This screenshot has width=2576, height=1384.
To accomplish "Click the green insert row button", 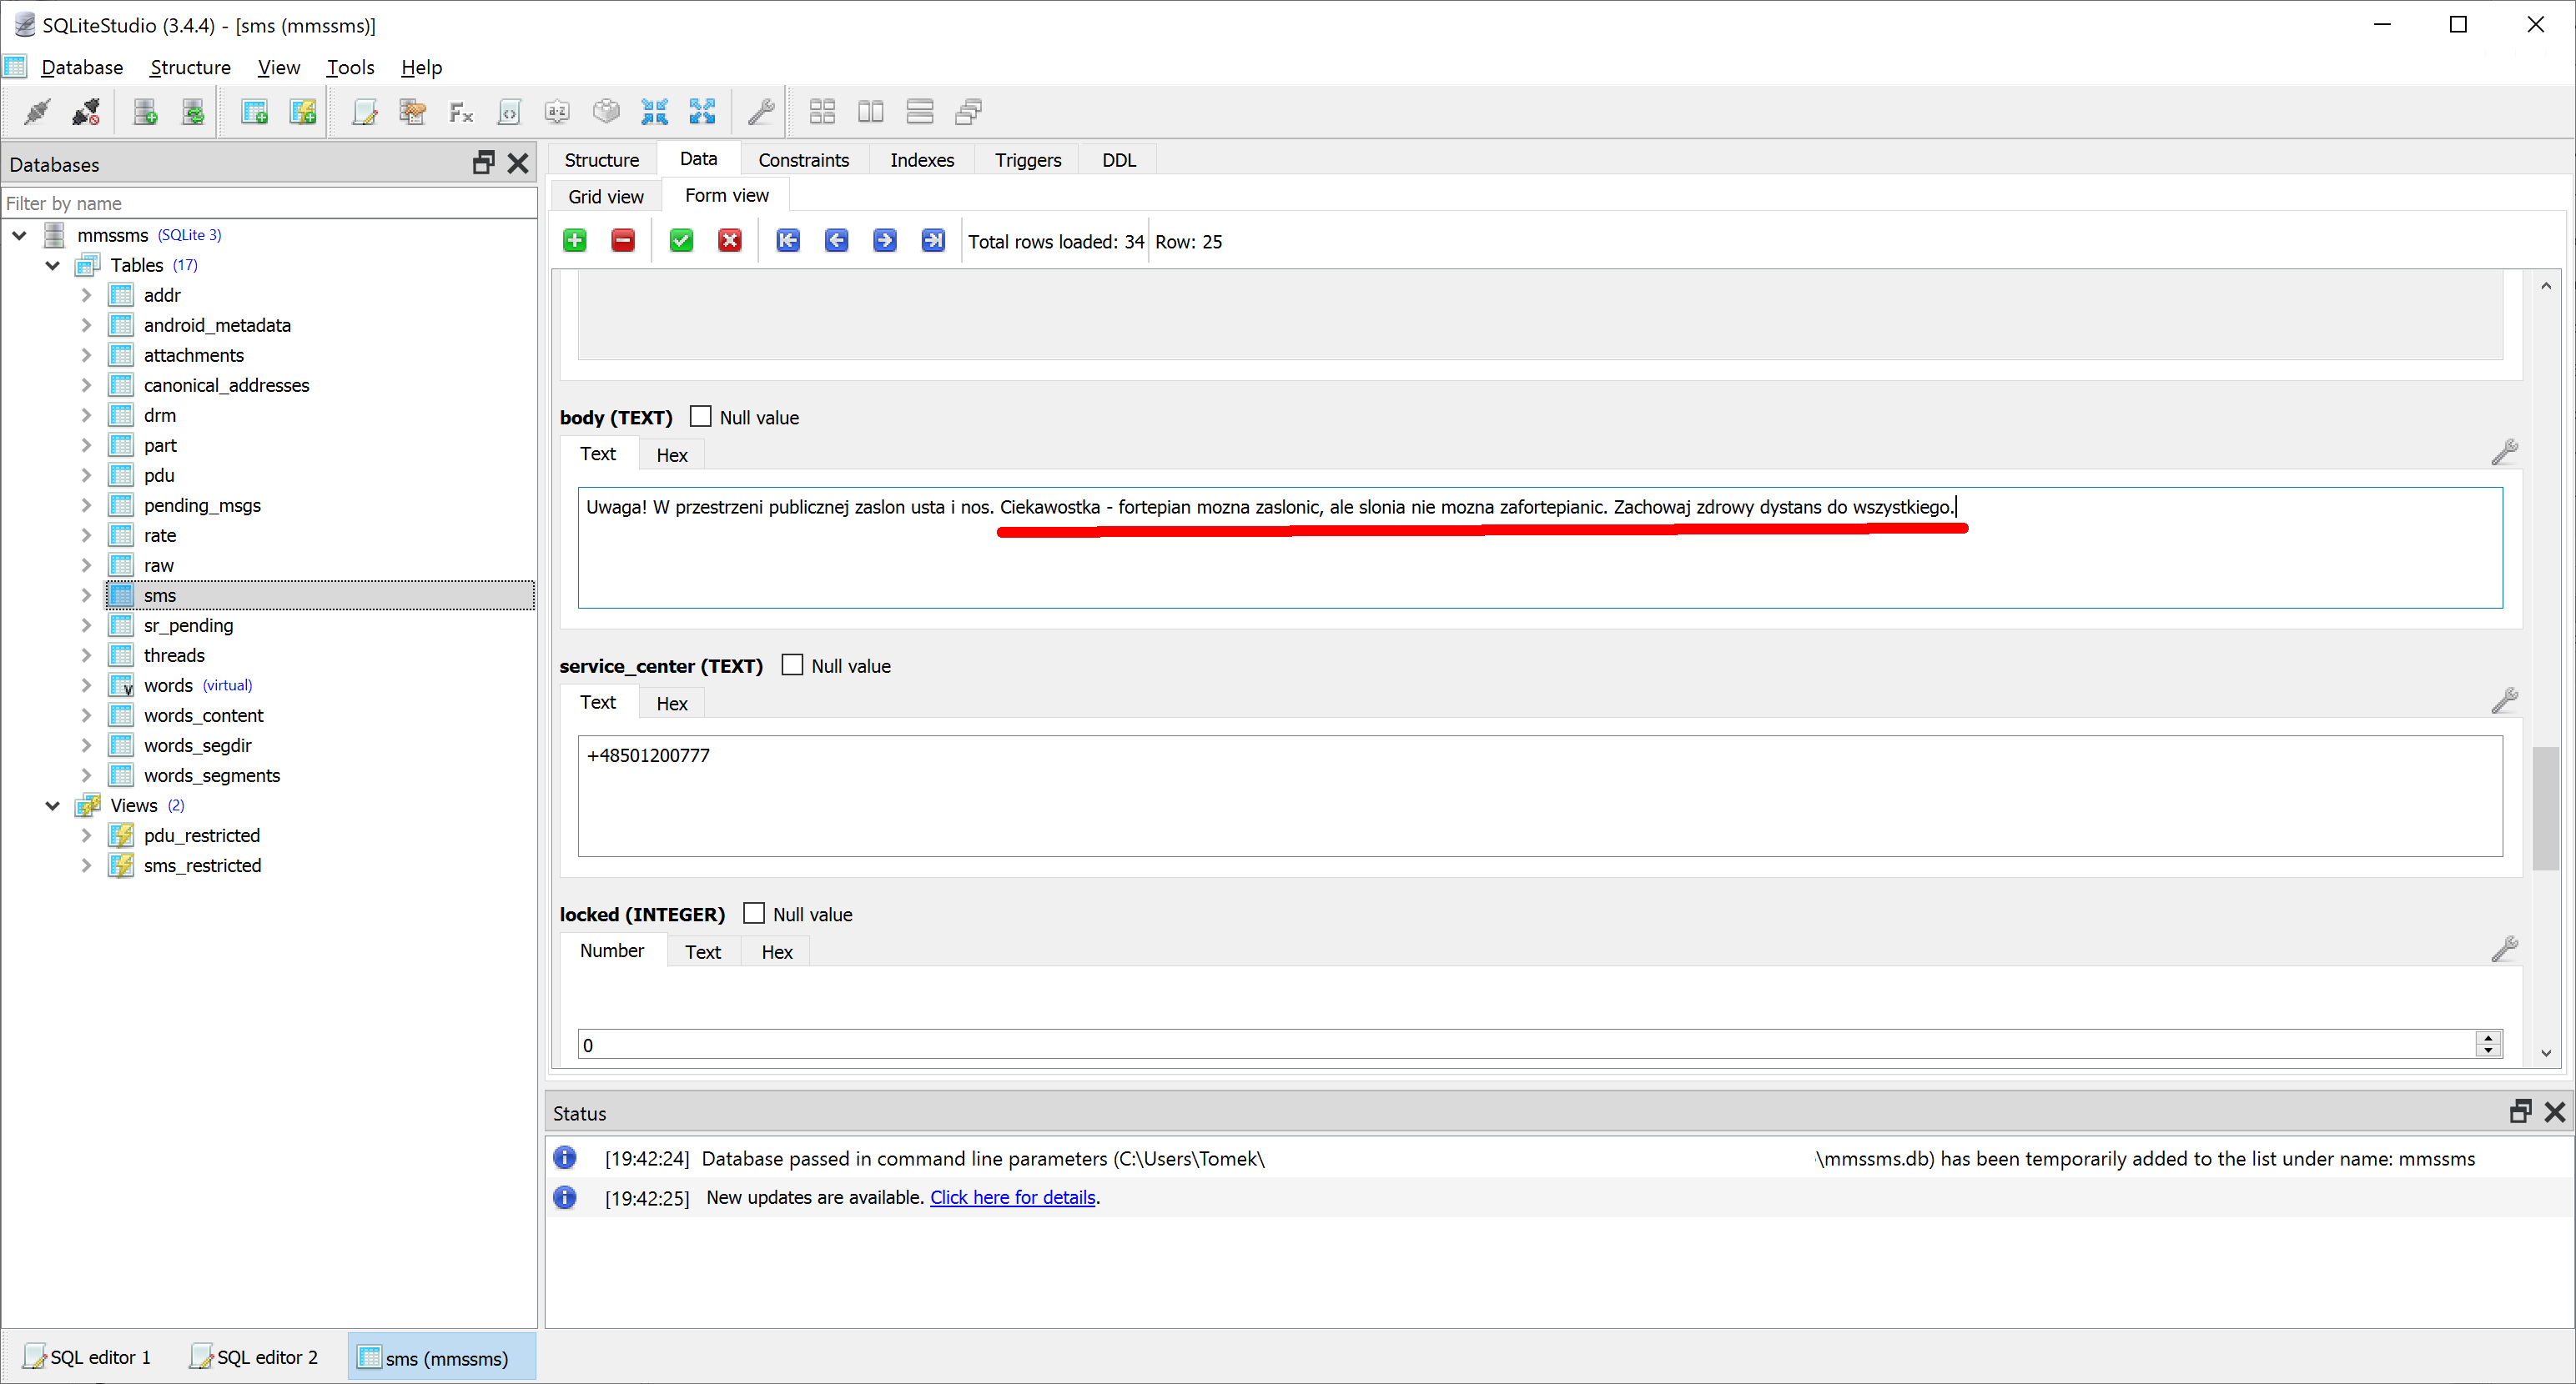I will coord(575,241).
